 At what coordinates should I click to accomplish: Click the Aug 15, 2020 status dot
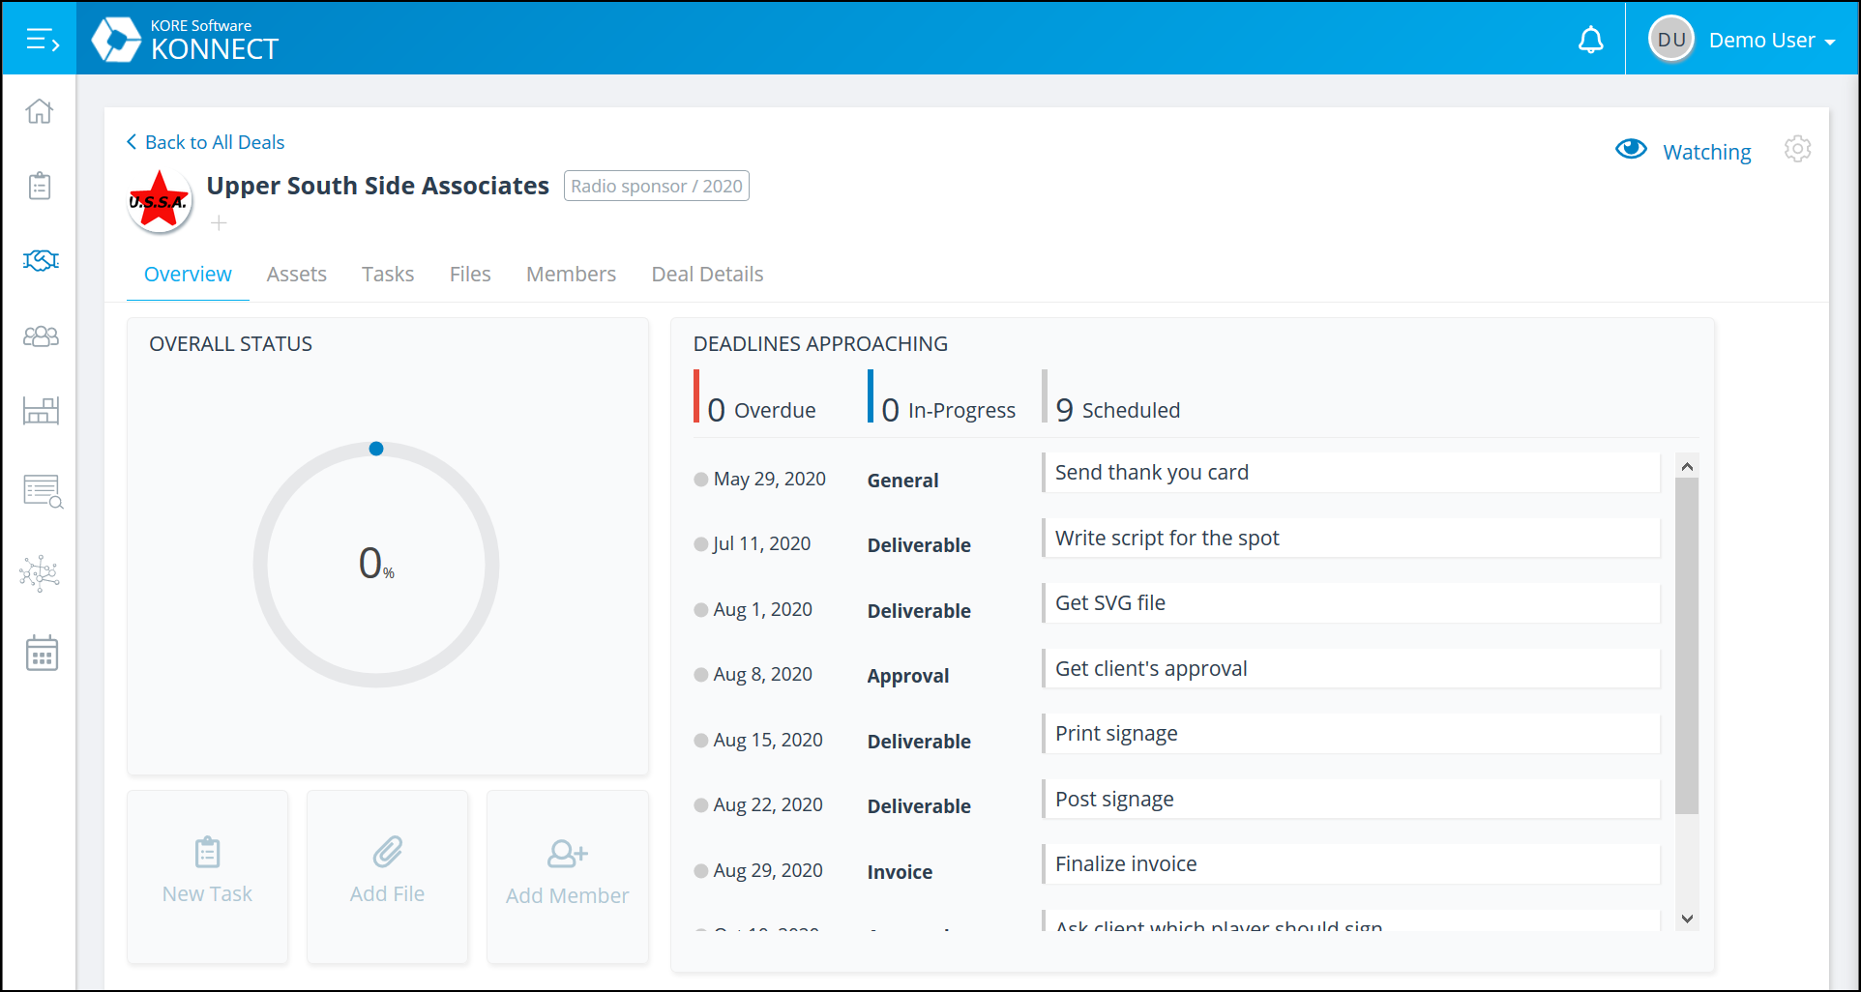pyautogui.click(x=701, y=741)
